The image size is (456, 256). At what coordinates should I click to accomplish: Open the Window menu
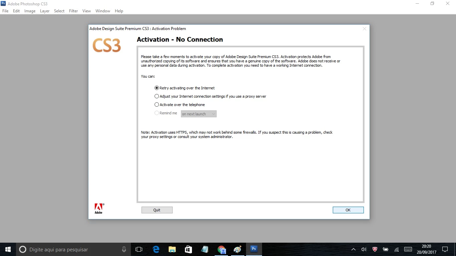(x=103, y=11)
